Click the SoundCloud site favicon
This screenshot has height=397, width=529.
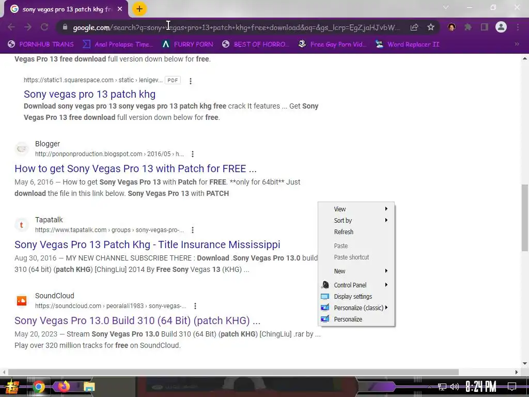click(x=22, y=301)
